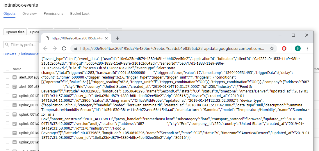Check the box of the lower alert_001a38 row
Viewport: 319px width, 151px height.
pos(8,86)
